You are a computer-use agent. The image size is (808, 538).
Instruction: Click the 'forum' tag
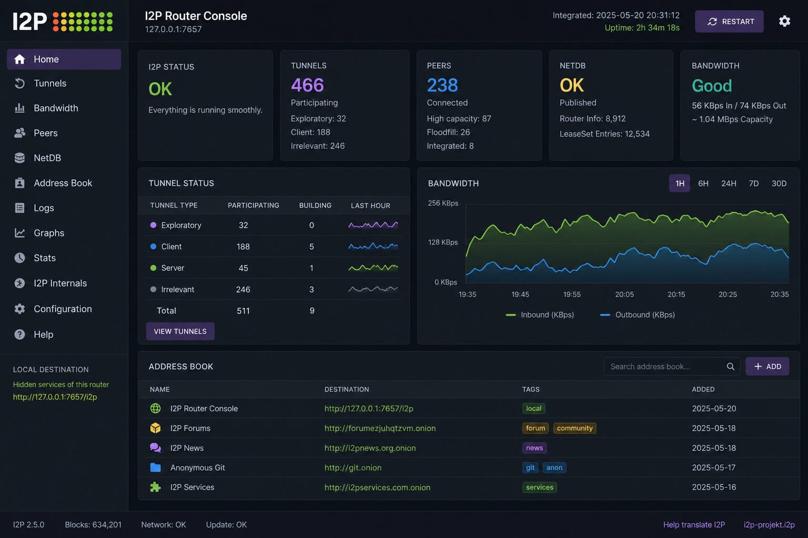pos(536,428)
